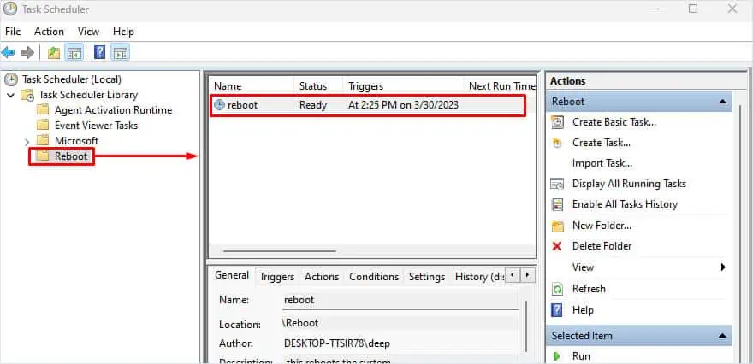Click Create Basic Task... action

pos(614,122)
